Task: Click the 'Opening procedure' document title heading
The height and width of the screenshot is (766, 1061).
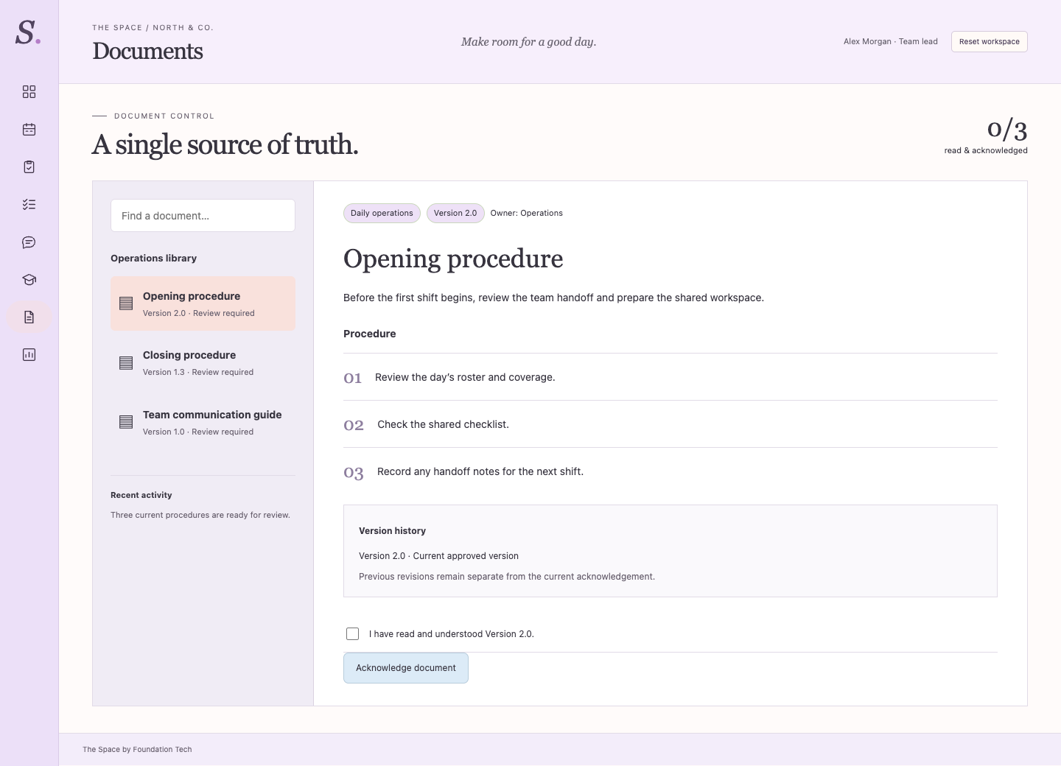Action: 453,259
